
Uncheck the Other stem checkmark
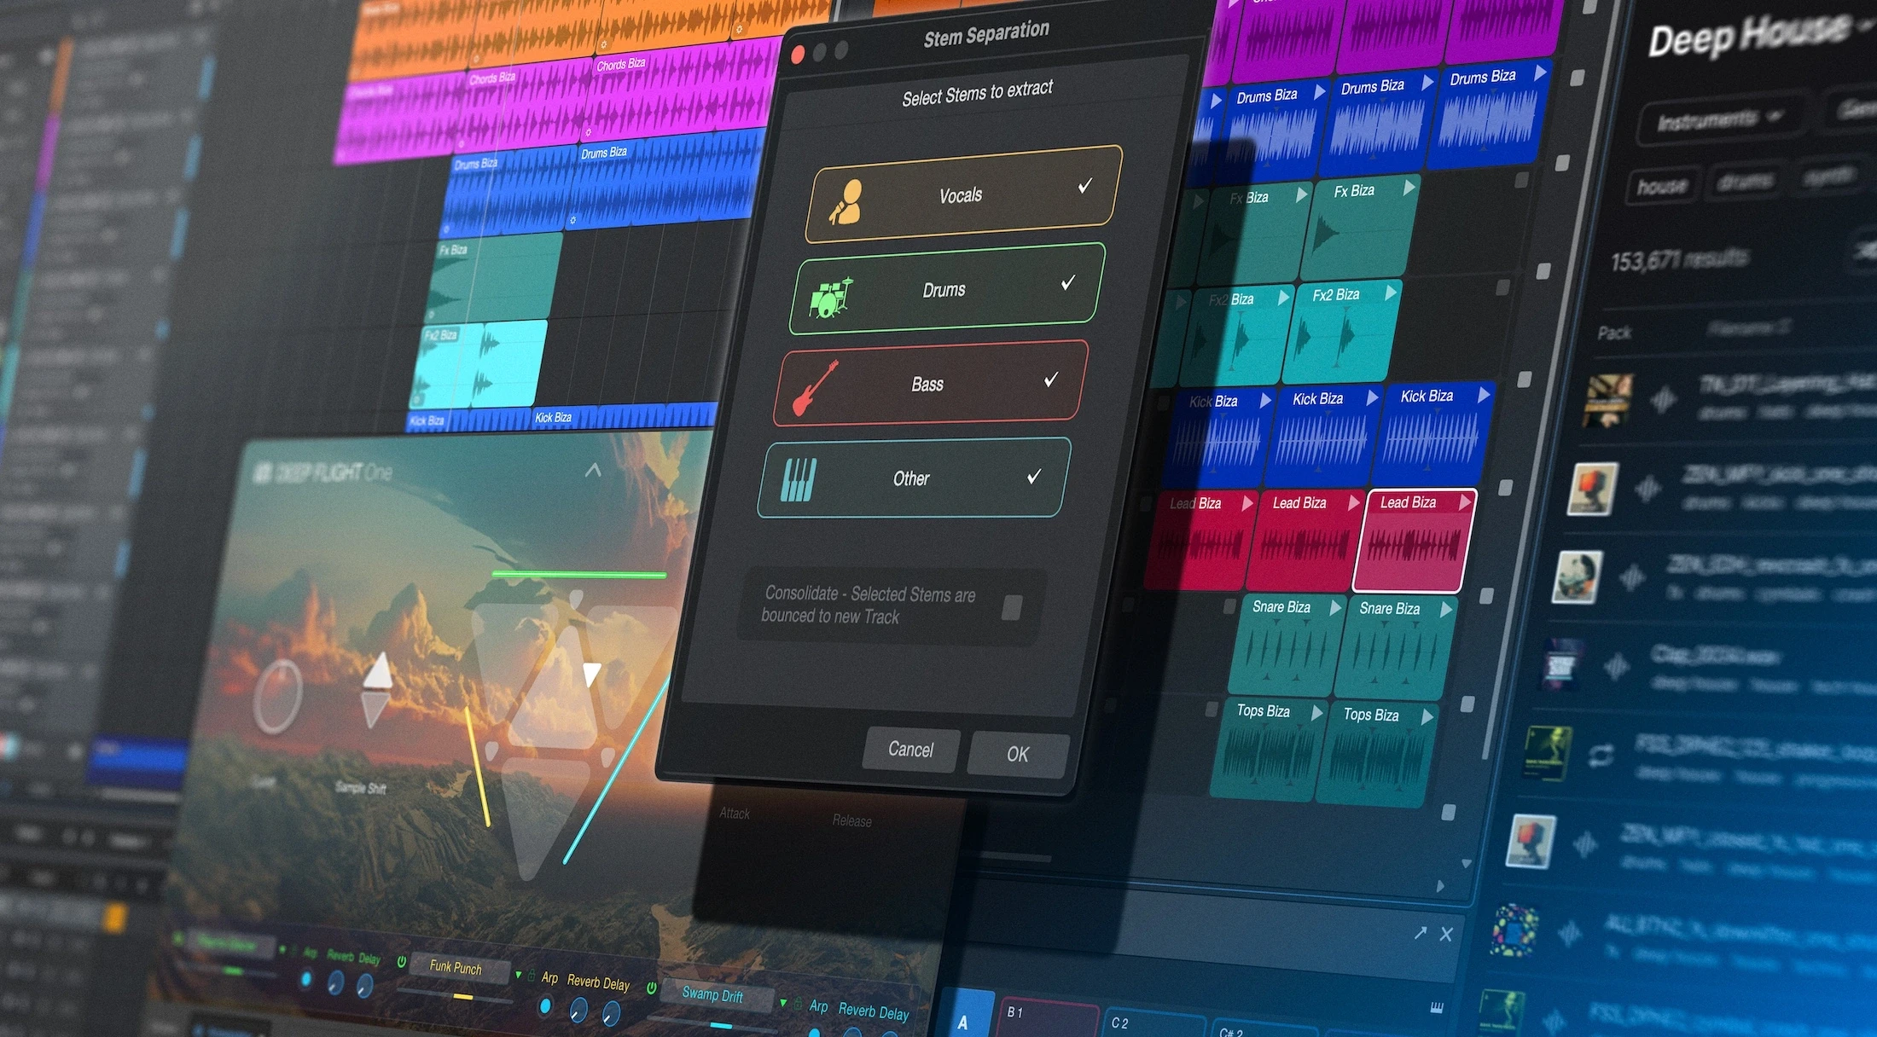(x=1034, y=476)
